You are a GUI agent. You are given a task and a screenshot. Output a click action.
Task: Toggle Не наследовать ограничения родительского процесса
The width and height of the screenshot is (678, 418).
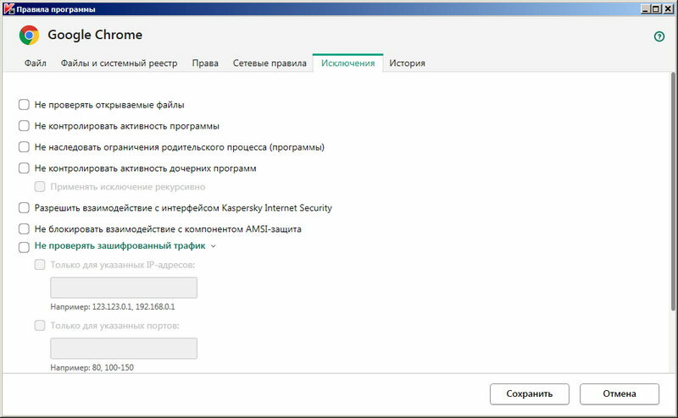click(x=24, y=147)
